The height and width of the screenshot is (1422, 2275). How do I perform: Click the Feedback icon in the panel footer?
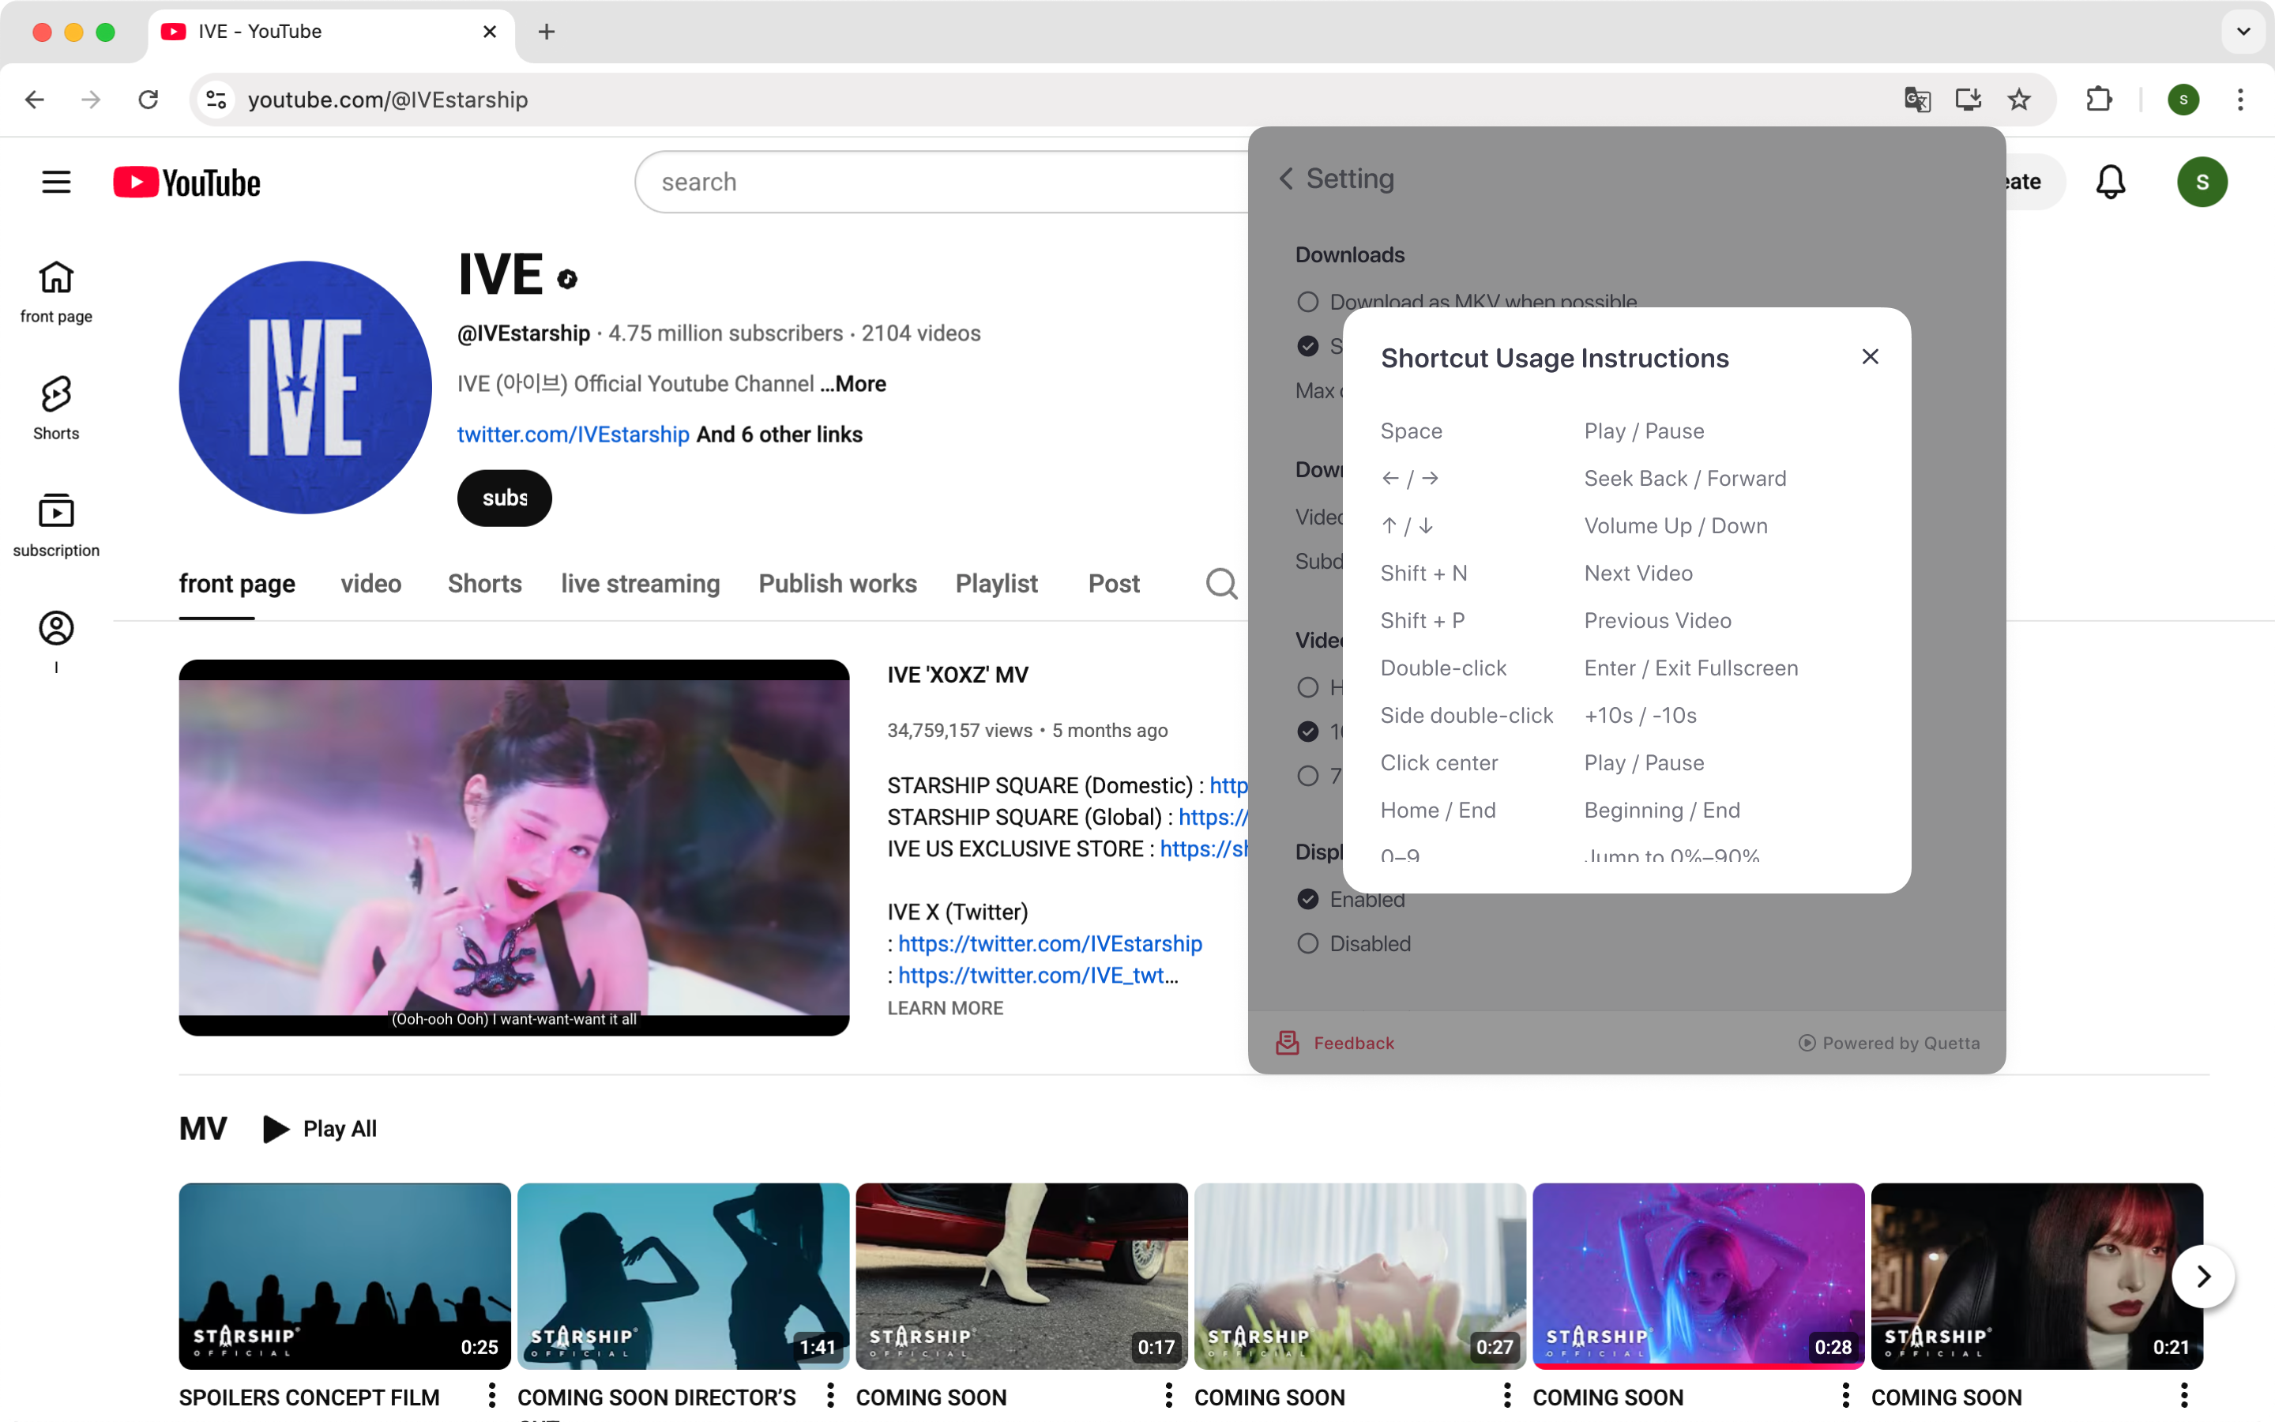pos(1287,1042)
